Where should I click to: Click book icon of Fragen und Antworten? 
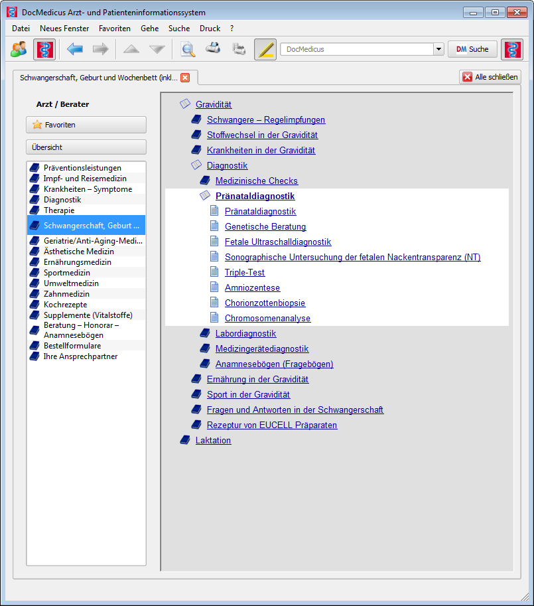tap(196, 410)
